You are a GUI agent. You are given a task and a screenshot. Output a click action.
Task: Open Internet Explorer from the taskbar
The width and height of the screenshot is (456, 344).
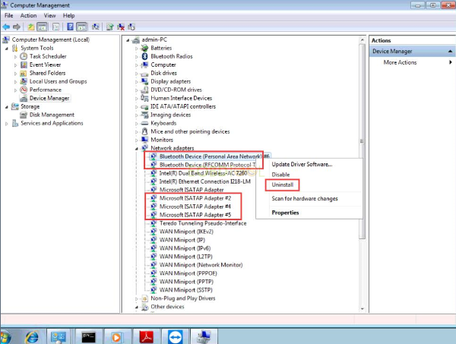pyautogui.click(x=31, y=337)
